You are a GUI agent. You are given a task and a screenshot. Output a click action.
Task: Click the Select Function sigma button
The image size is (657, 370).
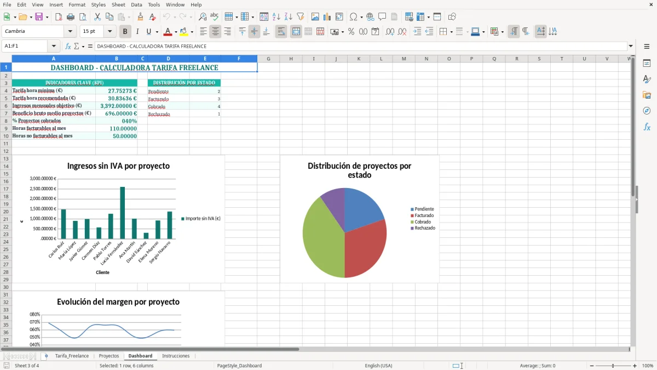click(x=77, y=46)
